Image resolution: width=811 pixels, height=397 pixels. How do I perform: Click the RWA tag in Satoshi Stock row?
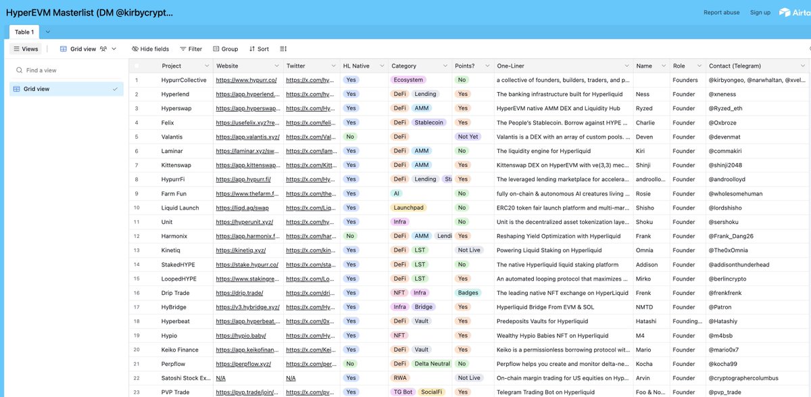tap(400, 378)
